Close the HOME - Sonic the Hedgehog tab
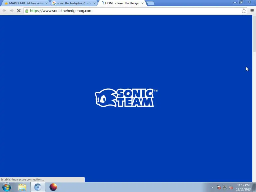This screenshot has height=192, width=256. pyautogui.click(x=142, y=3)
